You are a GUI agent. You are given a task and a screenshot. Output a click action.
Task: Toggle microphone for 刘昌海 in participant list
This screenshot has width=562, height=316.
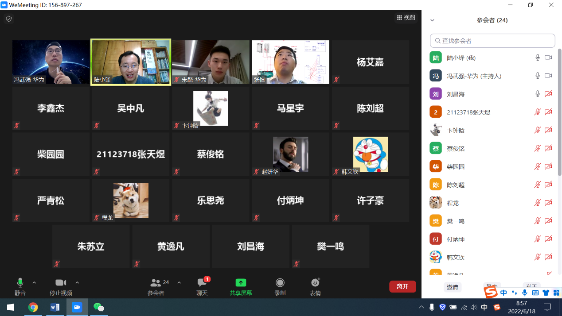pyautogui.click(x=538, y=94)
